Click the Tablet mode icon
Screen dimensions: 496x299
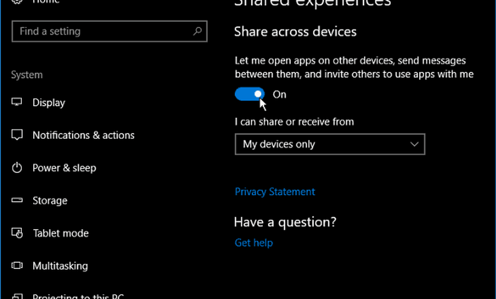point(17,233)
